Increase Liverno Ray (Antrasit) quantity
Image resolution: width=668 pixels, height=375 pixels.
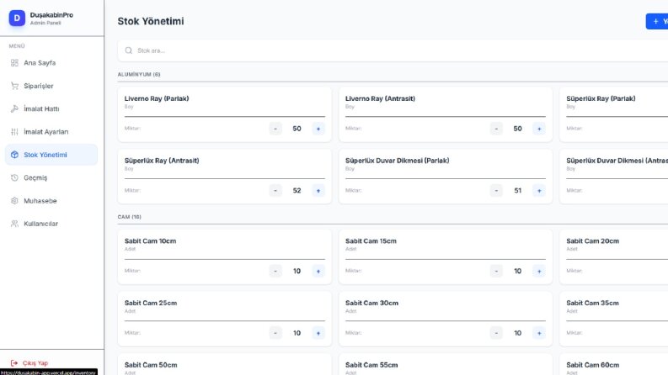[539, 129]
